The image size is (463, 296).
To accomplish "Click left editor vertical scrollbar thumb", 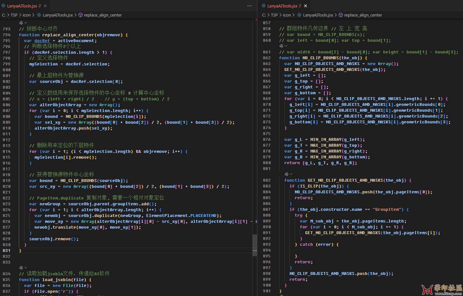I will pos(255,245).
